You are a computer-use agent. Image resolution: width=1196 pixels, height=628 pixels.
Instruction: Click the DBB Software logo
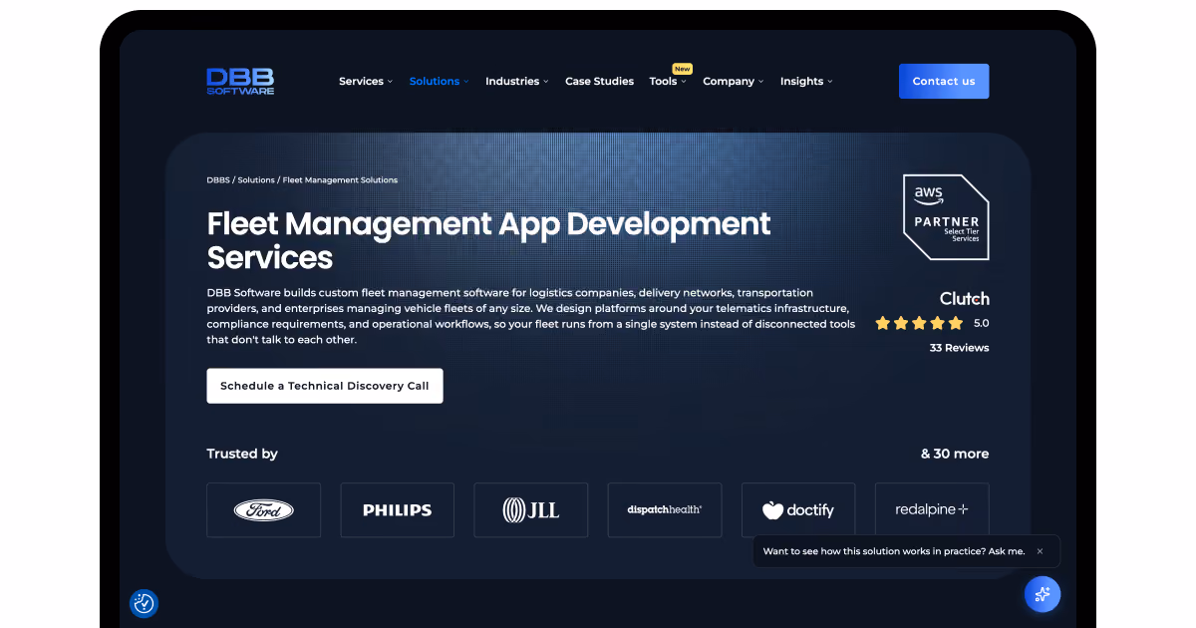pos(240,82)
